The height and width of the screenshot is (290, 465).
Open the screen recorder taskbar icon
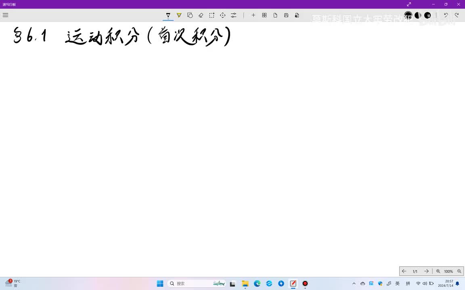(x=305, y=284)
